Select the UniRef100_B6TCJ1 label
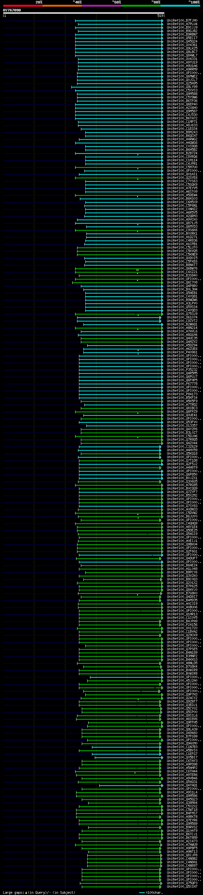Screen dimensions: 203x895 (182, 834)
